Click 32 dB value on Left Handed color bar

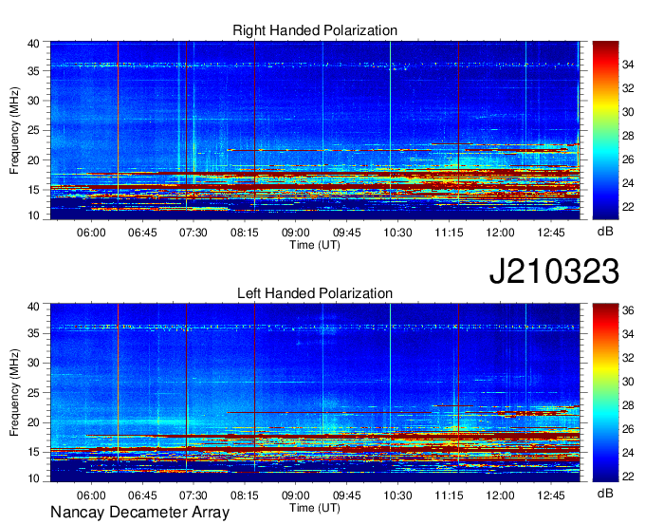tap(628, 358)
